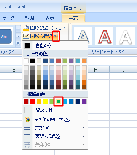Pick the dark navy standard color swatch

pyautogui.click(x=78, y=102)
